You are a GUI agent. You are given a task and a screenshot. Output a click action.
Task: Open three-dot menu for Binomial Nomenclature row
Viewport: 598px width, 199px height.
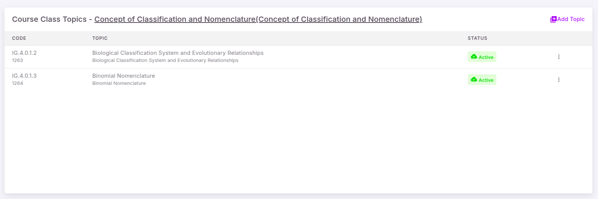[559, 80]
